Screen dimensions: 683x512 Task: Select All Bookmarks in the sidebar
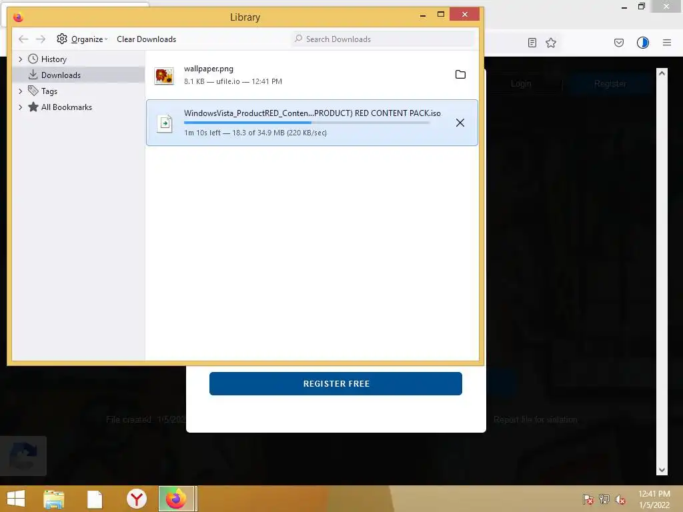(66, 107)
